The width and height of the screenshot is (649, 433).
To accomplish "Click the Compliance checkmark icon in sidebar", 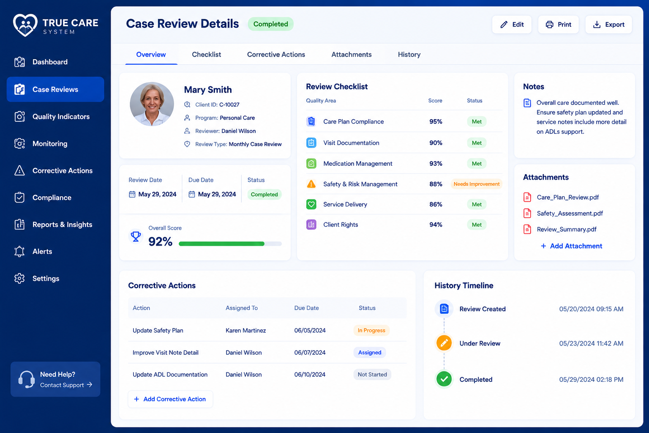I will pos(19,197).
